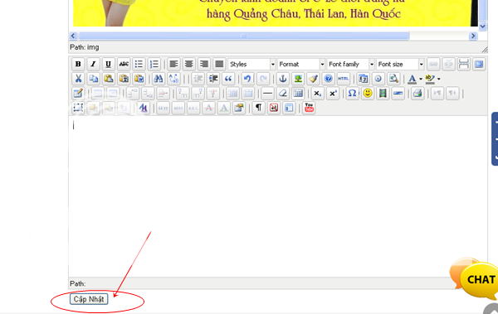Click the Paste clipboard icon
Image resolution: width=498 pixels, height=314 pixels.
point(109,79)
